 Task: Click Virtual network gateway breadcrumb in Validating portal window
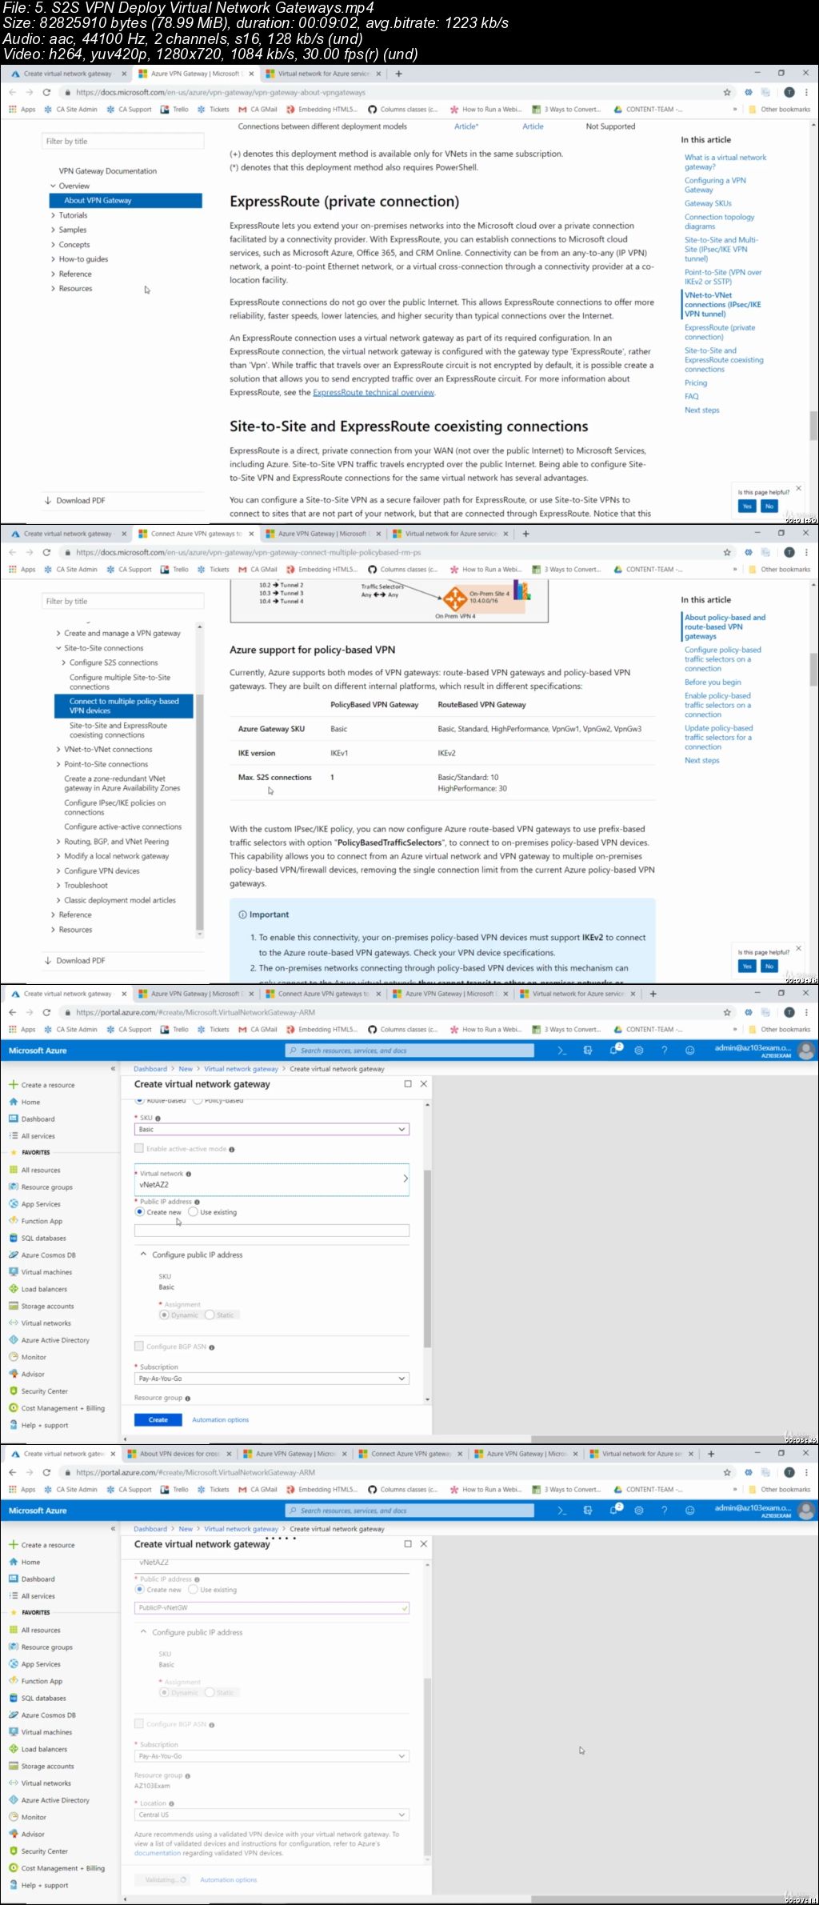tap(241, 1529)
